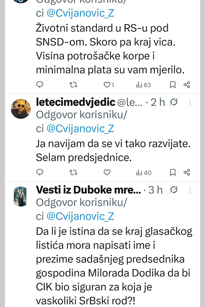This screenshot has height=307, width=205.
Task: Open @Cvijanovic_Z mention in letecimedvjedic's reply
Action: click(81, 128)
